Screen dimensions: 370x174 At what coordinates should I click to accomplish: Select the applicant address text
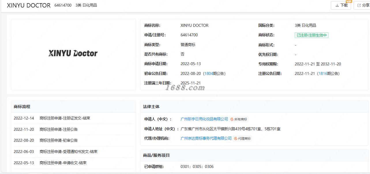[230, 129]
